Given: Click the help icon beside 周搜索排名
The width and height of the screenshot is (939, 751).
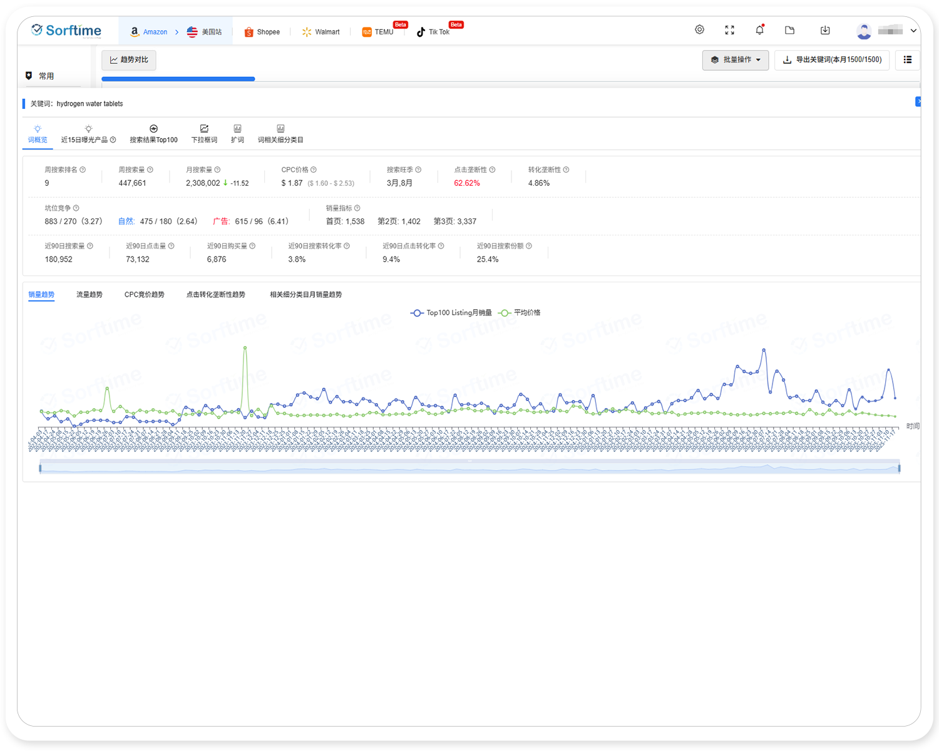Looking at the screenshot, I should click(83, 170).
